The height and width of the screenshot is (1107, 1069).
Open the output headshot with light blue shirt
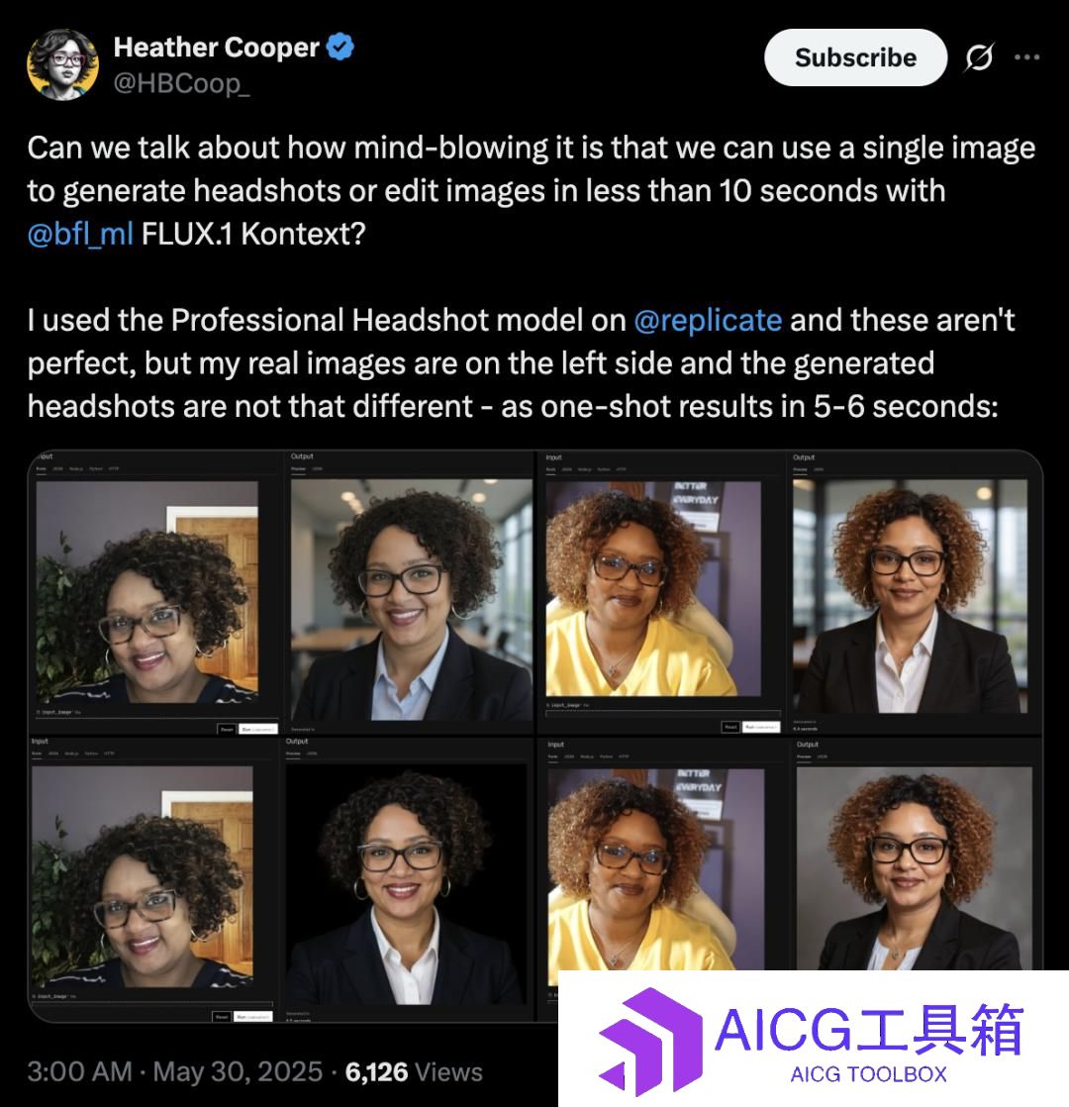(x=412, y=599)
